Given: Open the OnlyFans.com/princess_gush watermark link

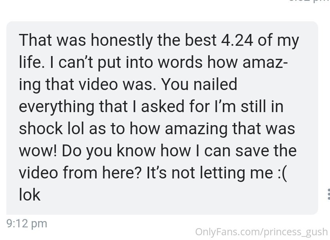Looking at the screenshot, I should [262, 232].
